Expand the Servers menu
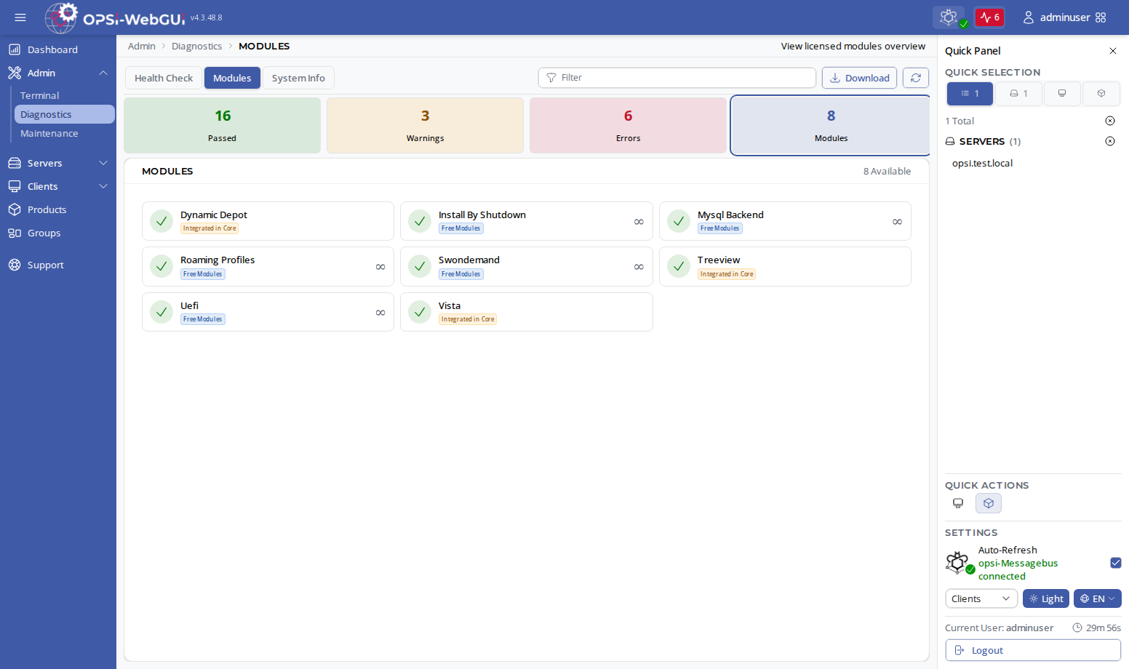This screenshot has height=669, width=1129. click(x=58, y=163)
